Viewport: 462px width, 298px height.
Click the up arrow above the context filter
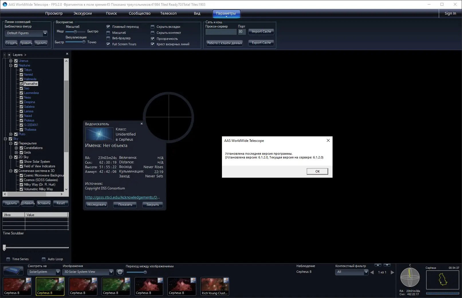pyautogui.click(x=378, y=265)
